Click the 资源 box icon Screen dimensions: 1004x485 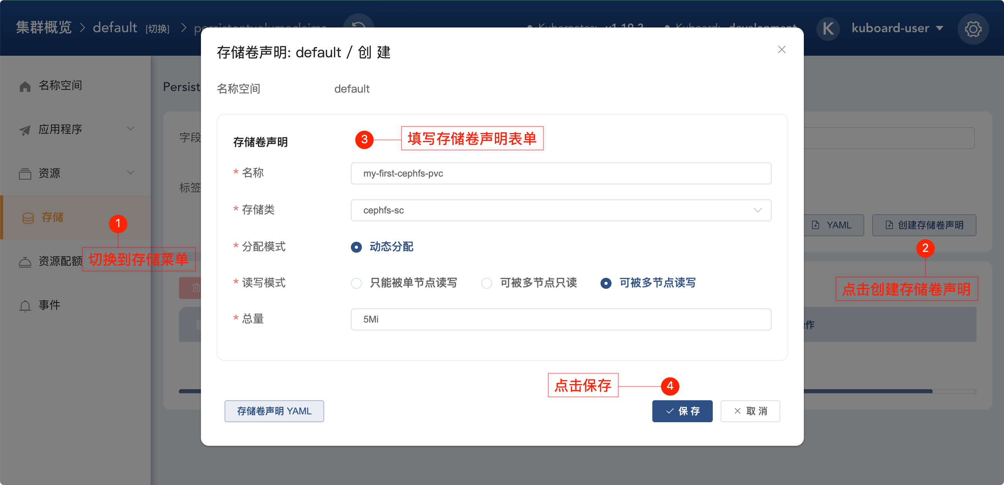tap(25, 173)
